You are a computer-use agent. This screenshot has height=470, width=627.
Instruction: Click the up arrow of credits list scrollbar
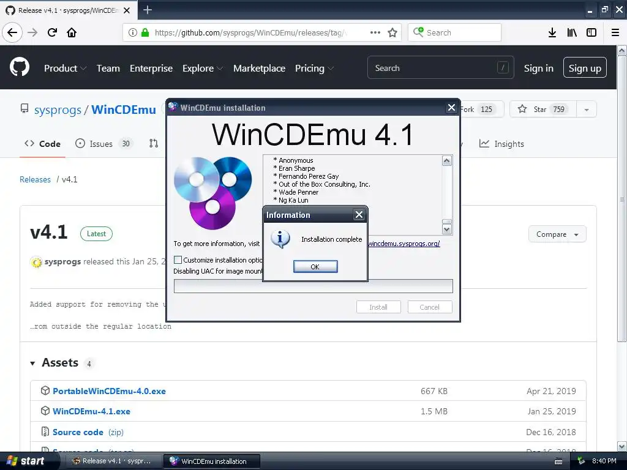click(x=446, y=161)
